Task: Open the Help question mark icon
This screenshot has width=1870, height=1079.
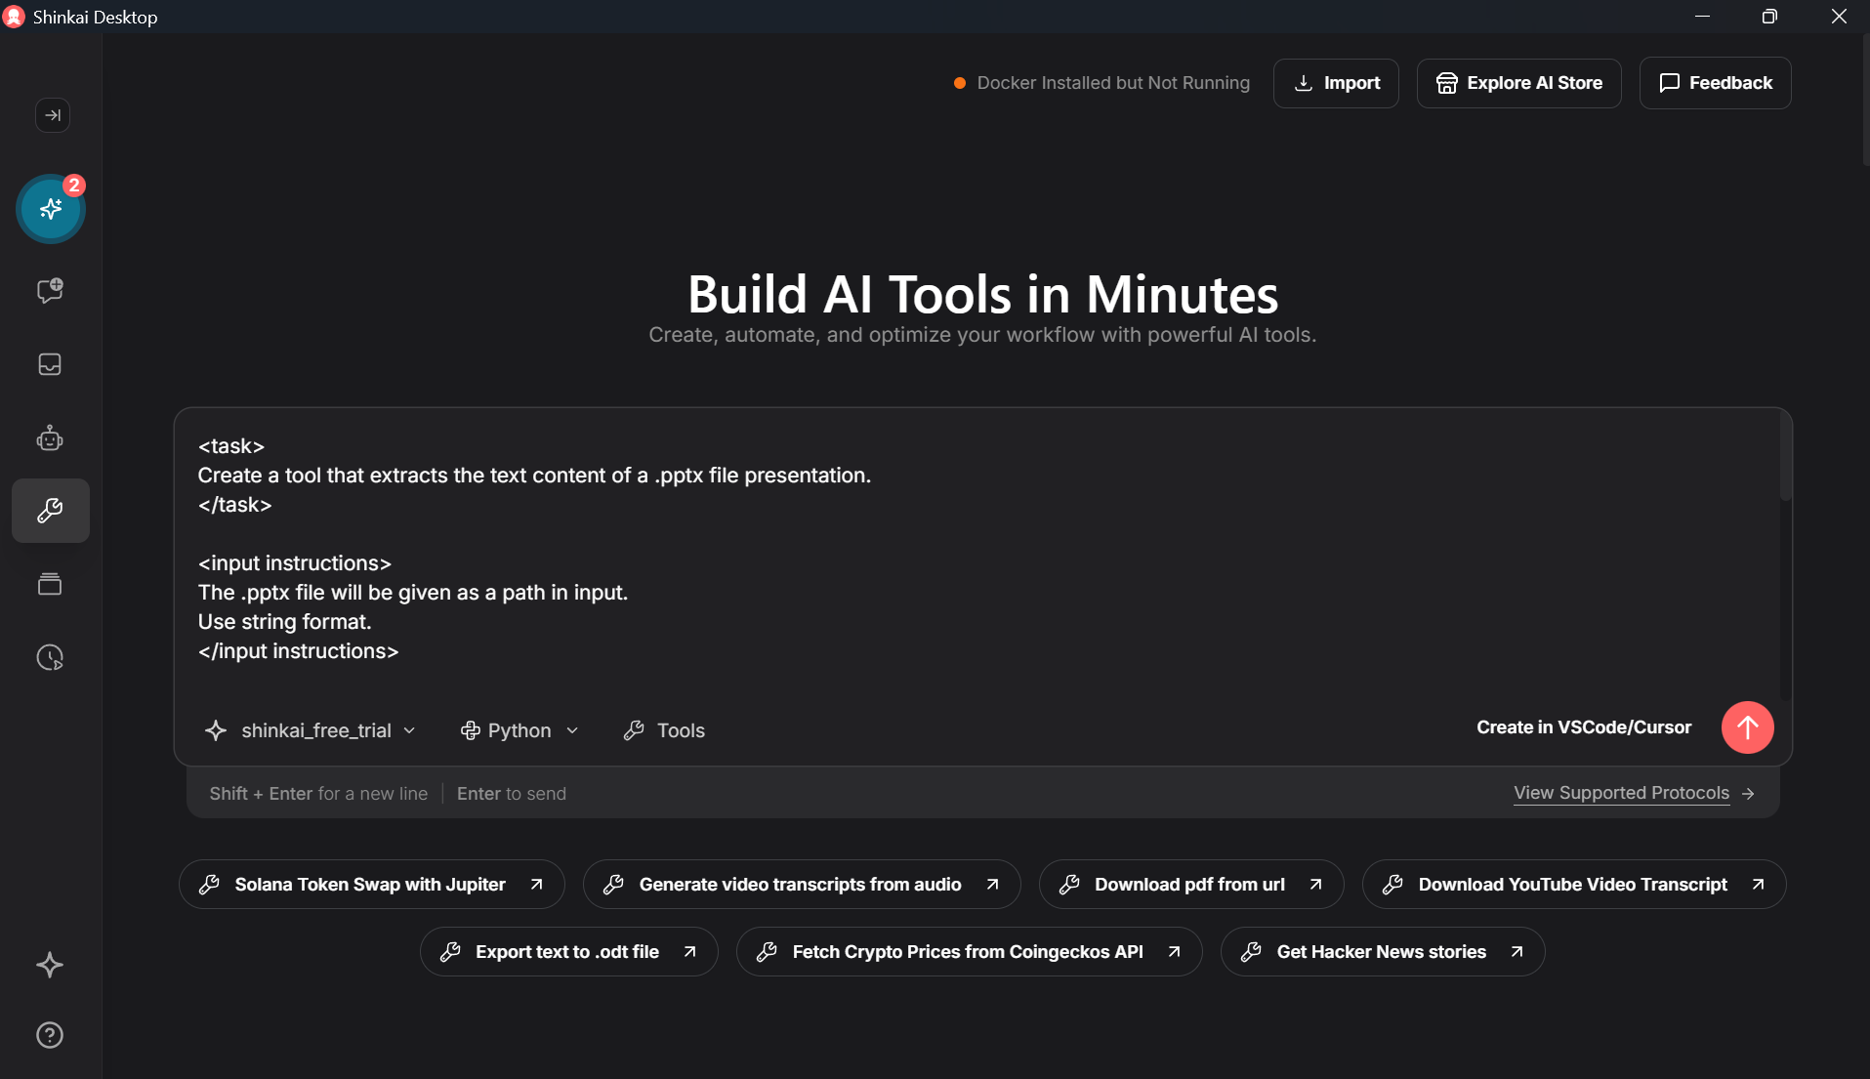Action: [x=50, y=1035]
